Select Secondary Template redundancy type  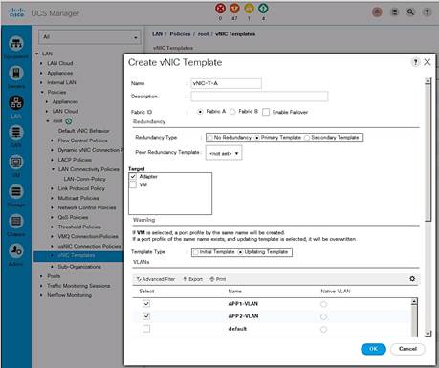tap(307, 138)
